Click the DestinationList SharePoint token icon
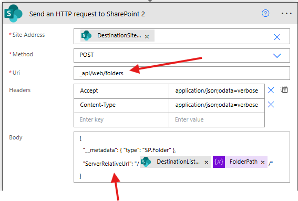Image resolution: width=298 pixels, height=201 pixels. [x=146, y=162]
